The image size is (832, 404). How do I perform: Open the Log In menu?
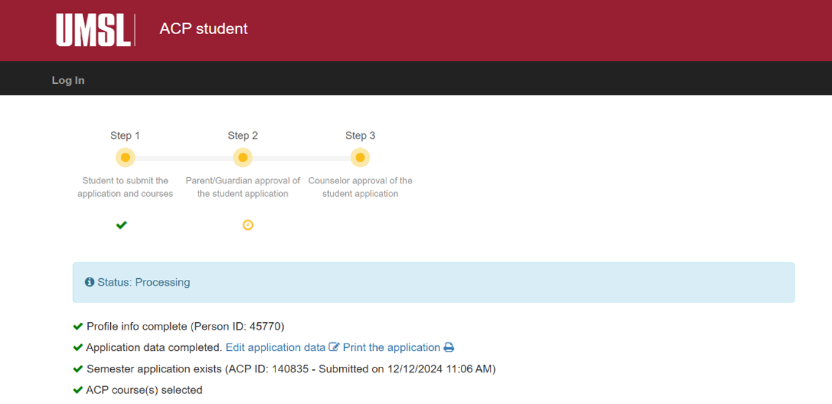pyautogui.click(x=68, y=79)
